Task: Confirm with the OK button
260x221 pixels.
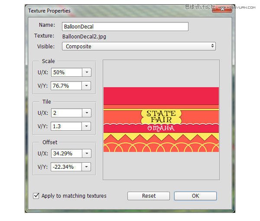Action: (x=195, y=196)
